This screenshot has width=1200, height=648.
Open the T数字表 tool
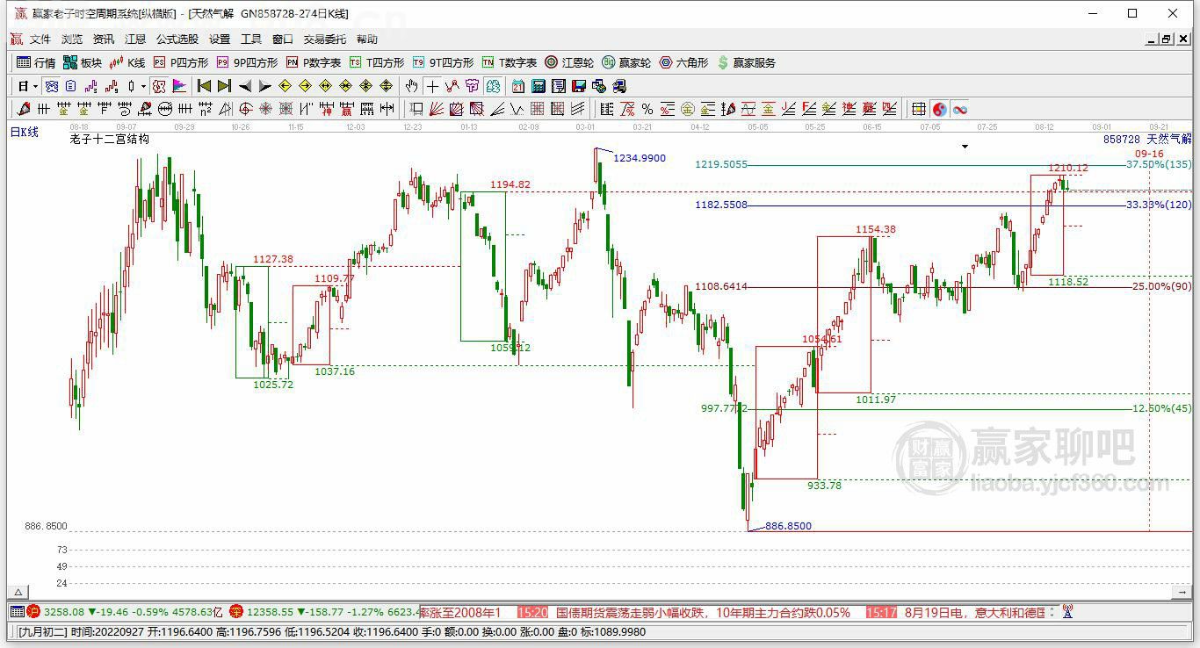pyautogui.click(x=510, y=62)
